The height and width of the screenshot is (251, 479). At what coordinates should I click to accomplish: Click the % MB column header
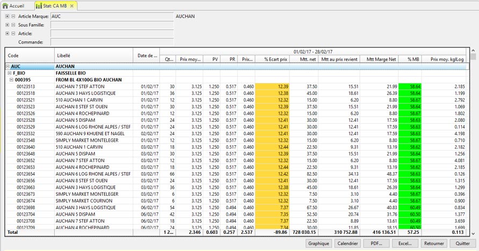pyautogui.click(x=410, y=59)
